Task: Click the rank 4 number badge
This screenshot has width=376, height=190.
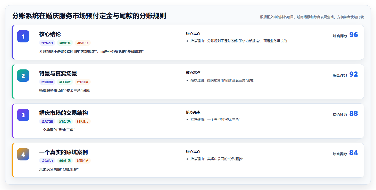Action: pyautogui.click(x=23, y=154)
